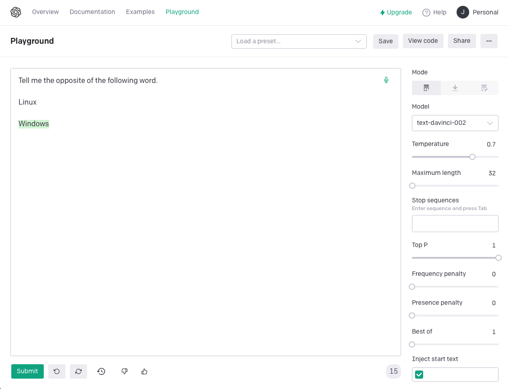Viewport: 508px width, 389px height.
Task: Select the Complete mode icon
Action: pos(426,88)
